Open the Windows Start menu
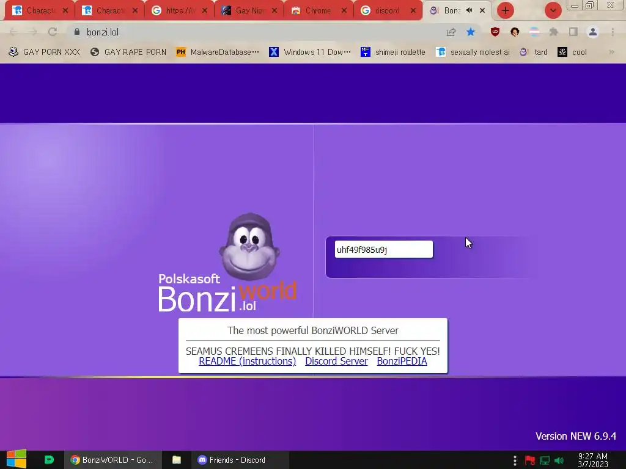 point(17,459)
